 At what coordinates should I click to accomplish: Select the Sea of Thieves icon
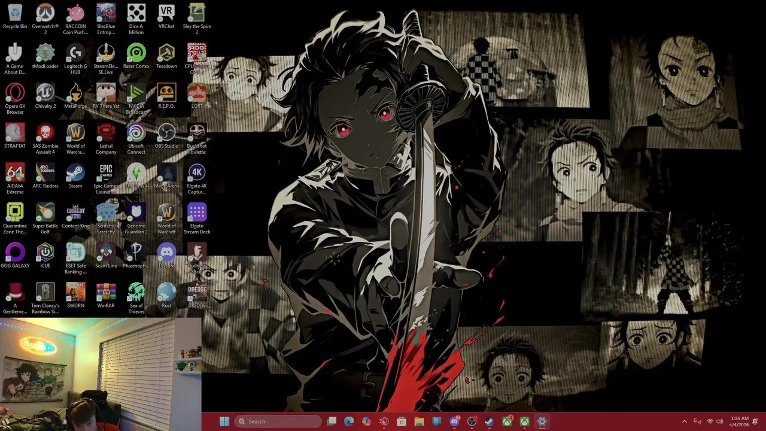click(136, 299)
